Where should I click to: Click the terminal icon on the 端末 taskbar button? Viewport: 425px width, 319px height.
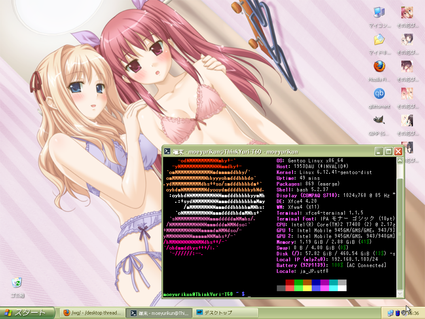click(x=133, y=313)
